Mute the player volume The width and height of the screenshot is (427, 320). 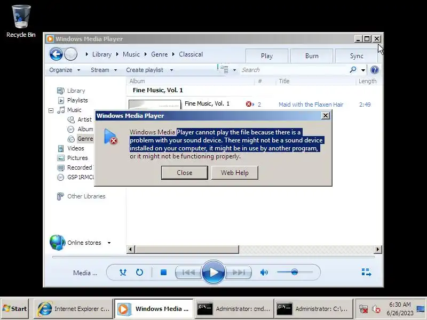pos(264,272)
